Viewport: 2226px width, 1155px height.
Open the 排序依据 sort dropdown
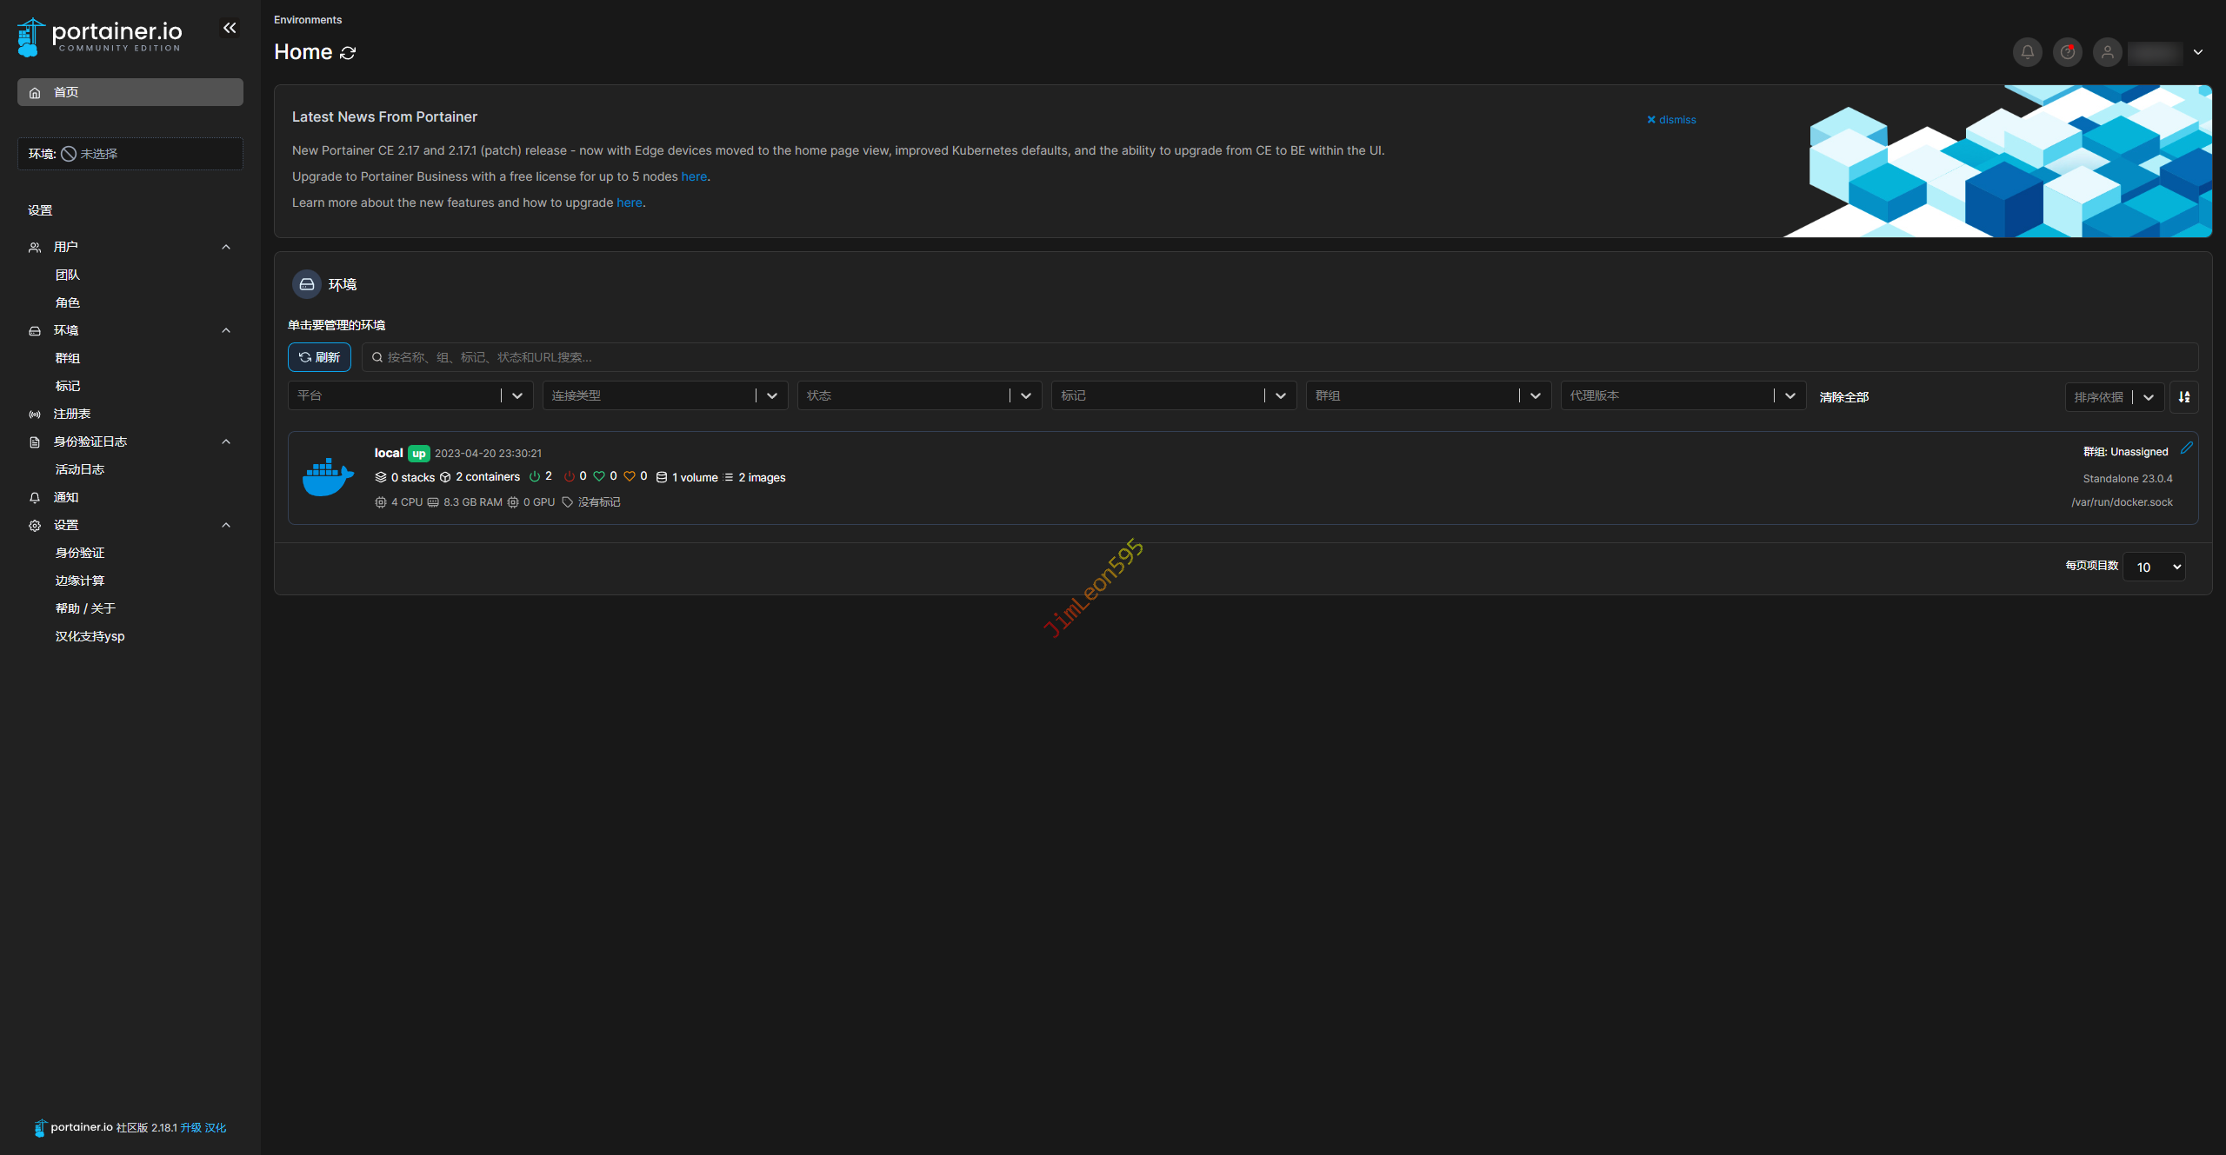click(2113, 396)
